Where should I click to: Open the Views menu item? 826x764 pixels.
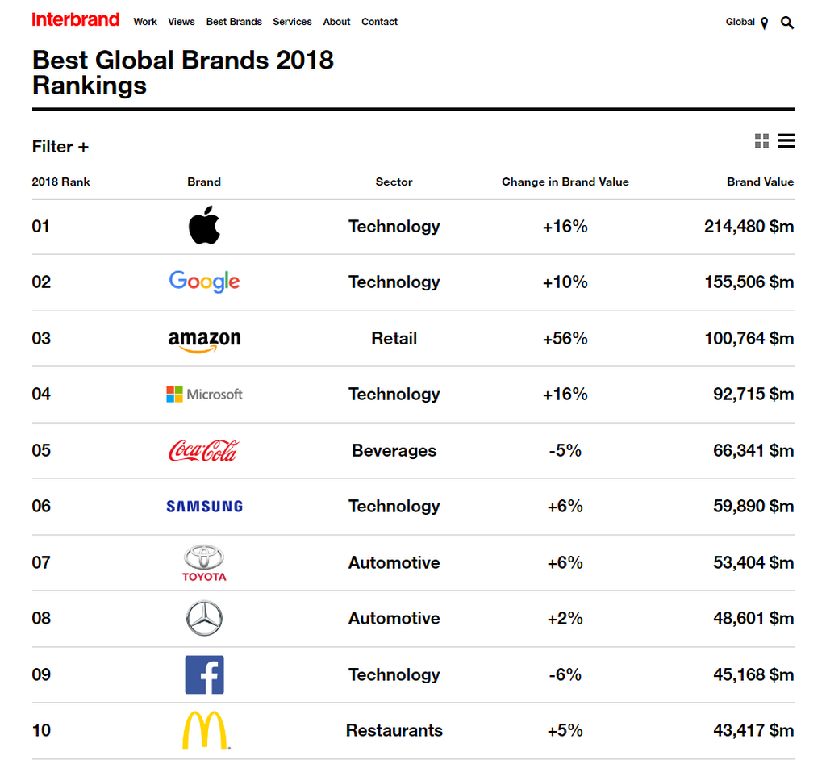pyautogui.click(x=181, y=22)
